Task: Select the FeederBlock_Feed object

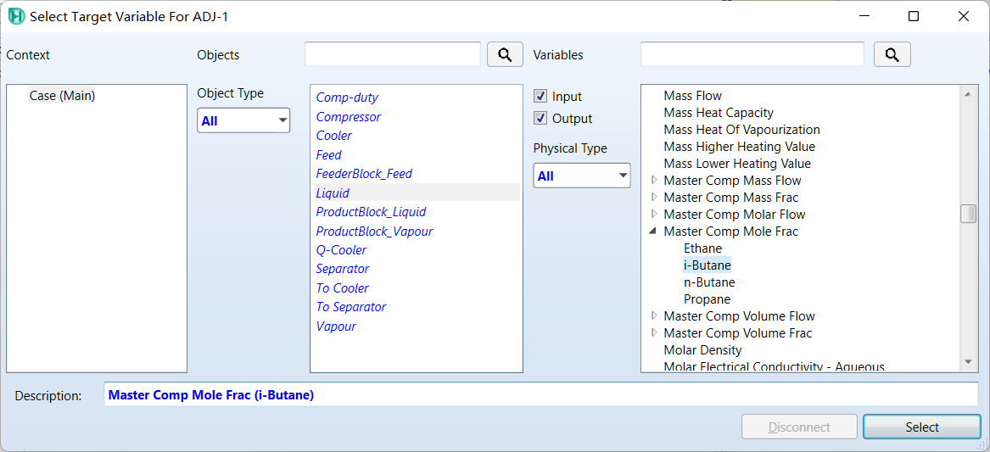Action: 364,174
